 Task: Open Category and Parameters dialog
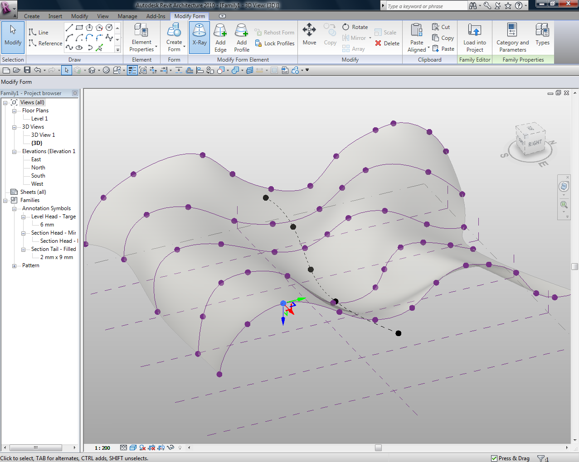tap(512, 37)
